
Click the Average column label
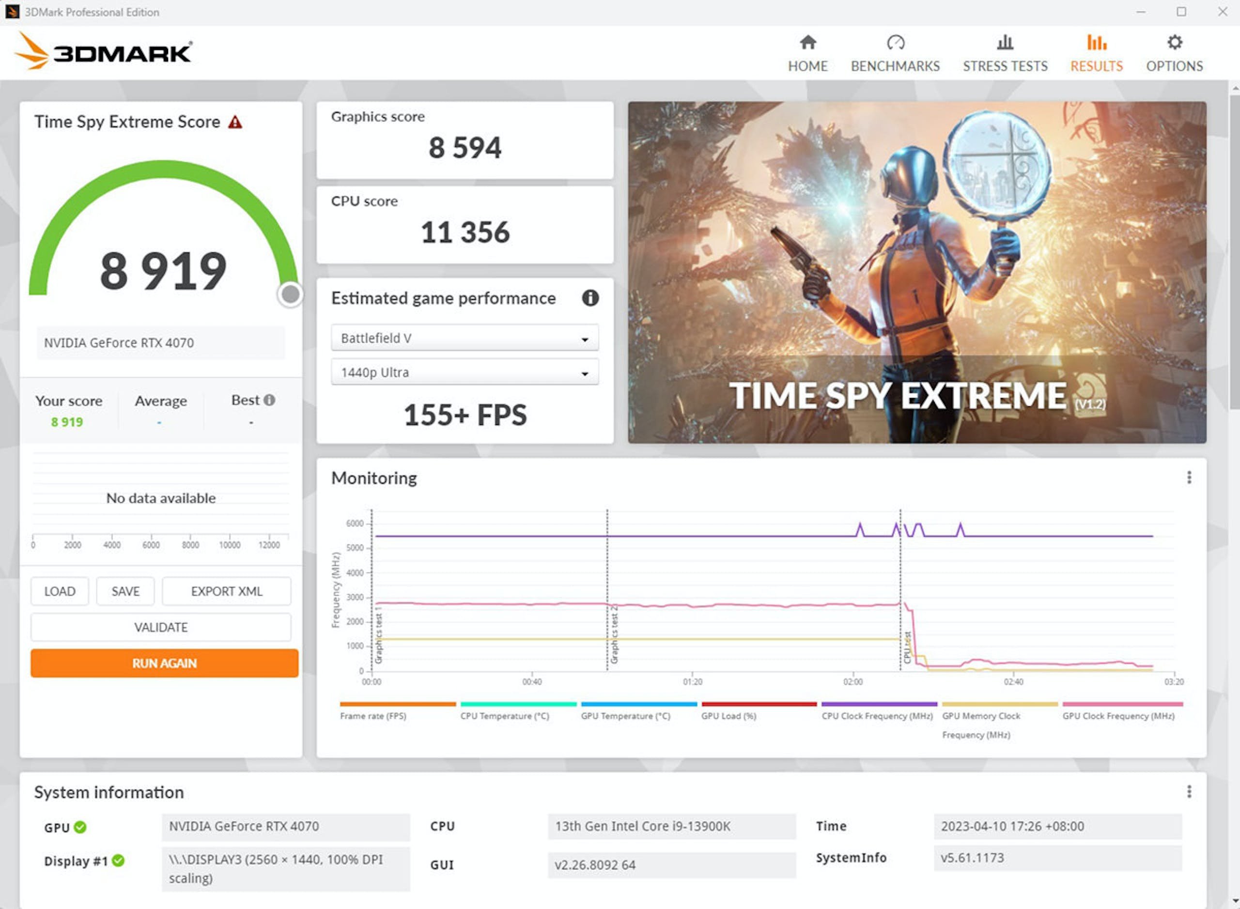tap(161, 401)
